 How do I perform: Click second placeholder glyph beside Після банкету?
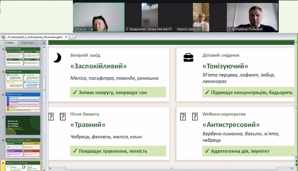63,117
